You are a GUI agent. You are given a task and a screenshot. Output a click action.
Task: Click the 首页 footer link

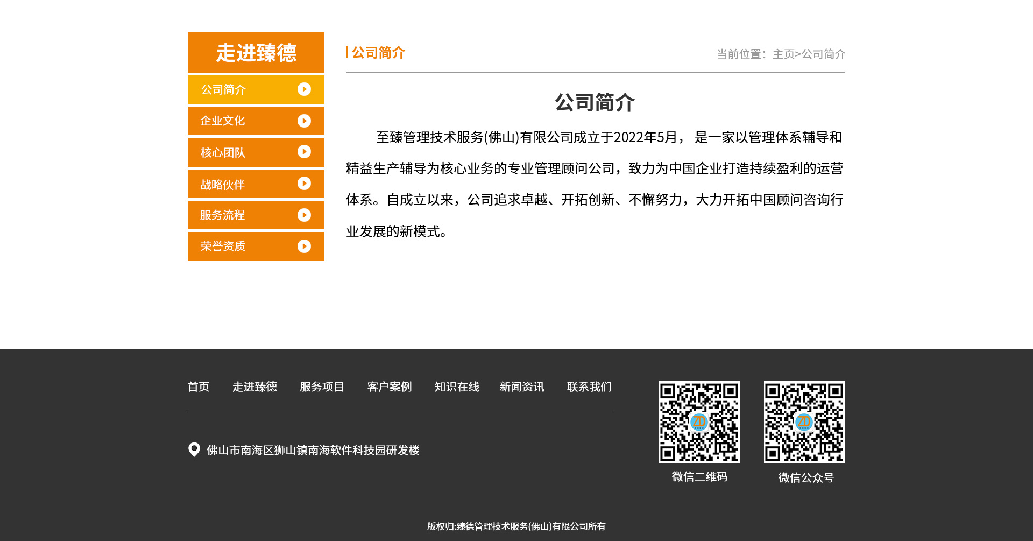point(198,387)
